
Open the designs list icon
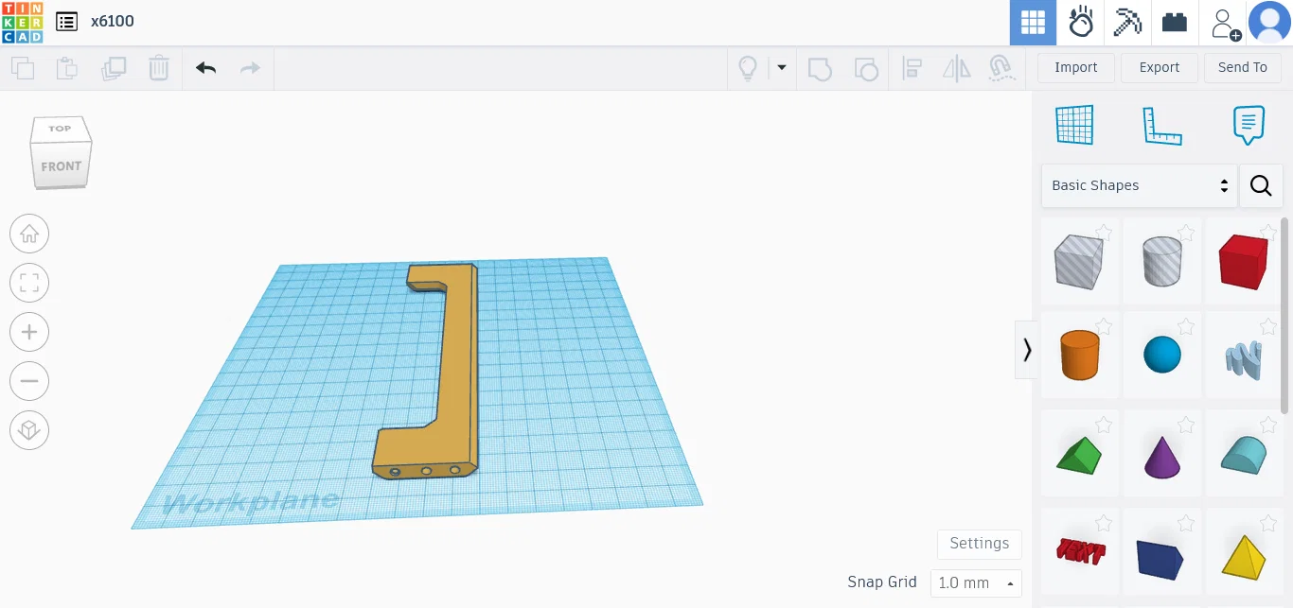point(66,22)
